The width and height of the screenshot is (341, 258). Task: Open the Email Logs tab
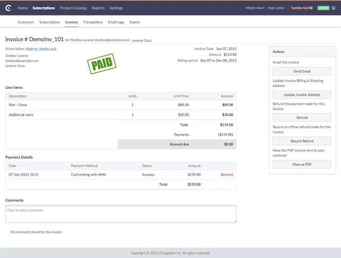116,22
